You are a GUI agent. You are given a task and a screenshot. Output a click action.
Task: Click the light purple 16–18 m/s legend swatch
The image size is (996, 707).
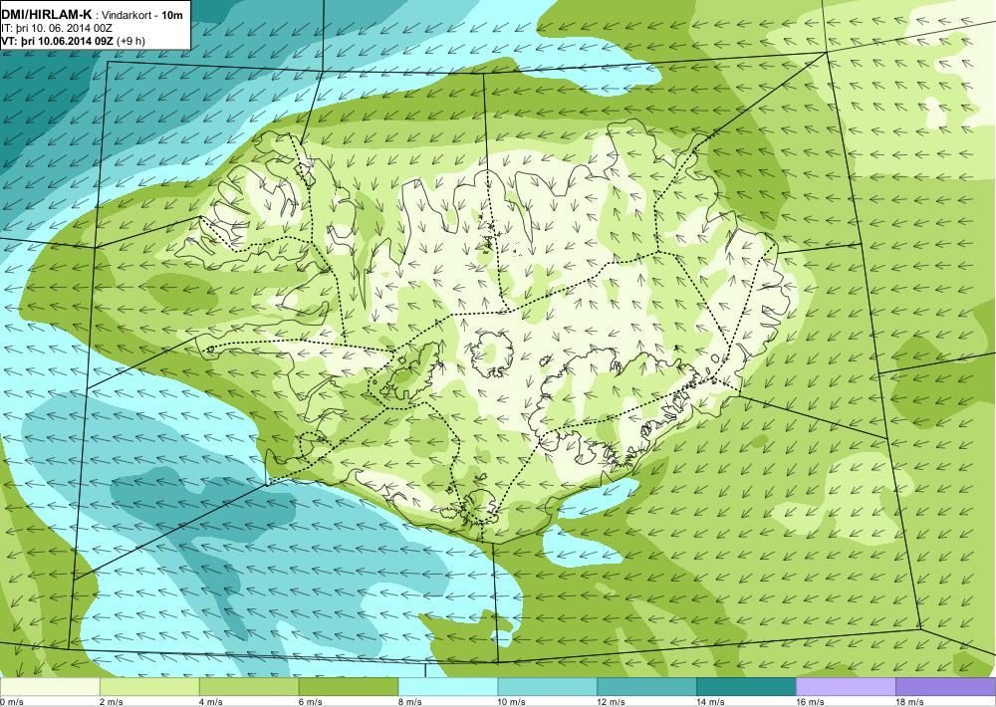846,687
